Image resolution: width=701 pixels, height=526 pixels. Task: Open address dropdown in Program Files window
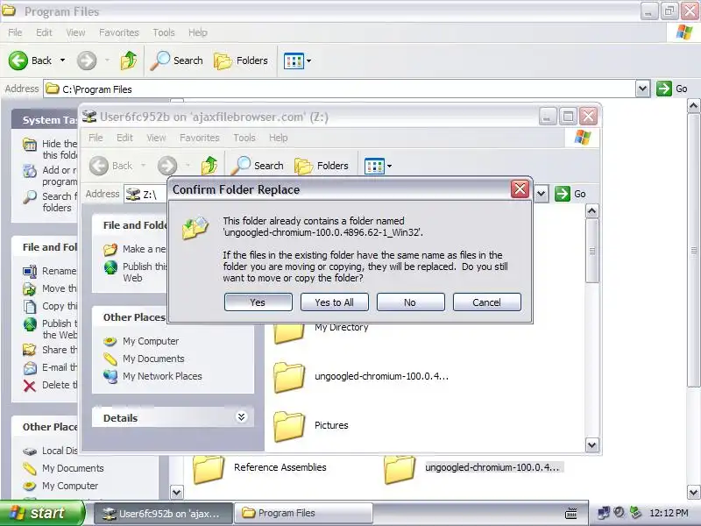[x=642, y=89]
